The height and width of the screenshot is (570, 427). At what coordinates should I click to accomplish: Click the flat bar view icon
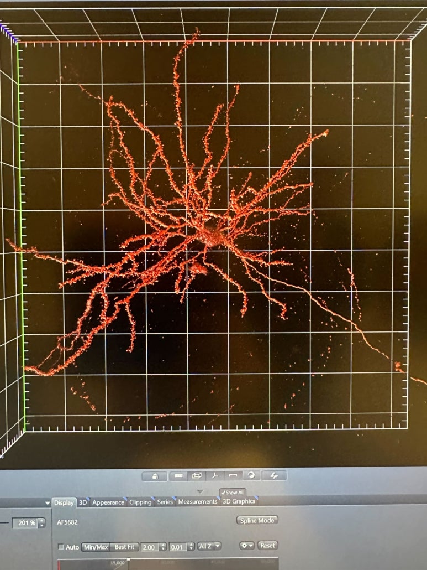pyautogui.click(x=177, y=476)
